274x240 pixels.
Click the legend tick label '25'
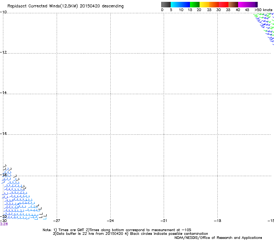209,10
